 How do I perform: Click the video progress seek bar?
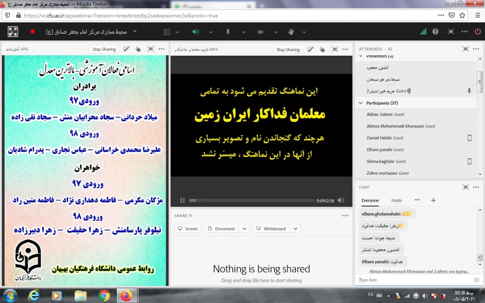[x=251, y=200]
